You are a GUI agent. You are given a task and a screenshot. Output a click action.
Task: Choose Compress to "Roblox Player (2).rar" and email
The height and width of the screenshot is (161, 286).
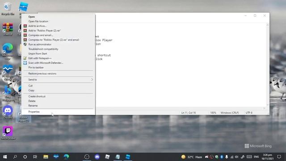tap(59, 40)
